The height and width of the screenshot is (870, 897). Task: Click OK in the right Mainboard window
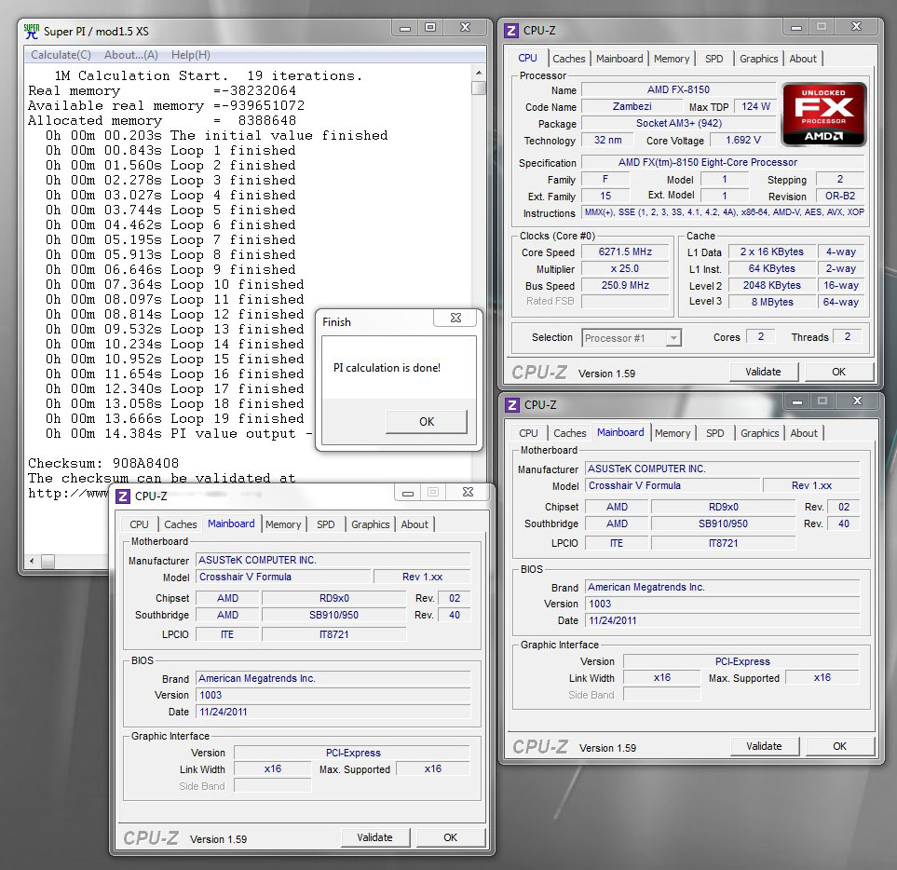pyautogui.click(x=840, y=746)
